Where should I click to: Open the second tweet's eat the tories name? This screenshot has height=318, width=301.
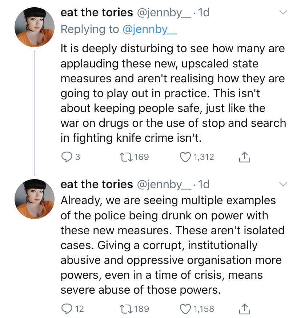(97, 184)
